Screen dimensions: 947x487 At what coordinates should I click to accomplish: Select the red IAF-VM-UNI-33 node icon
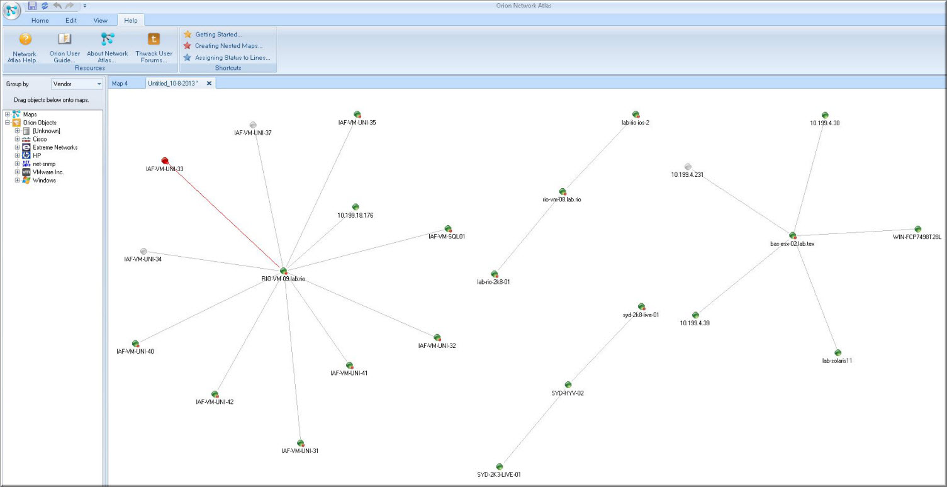pyautogui.click(x=165, y=161)
